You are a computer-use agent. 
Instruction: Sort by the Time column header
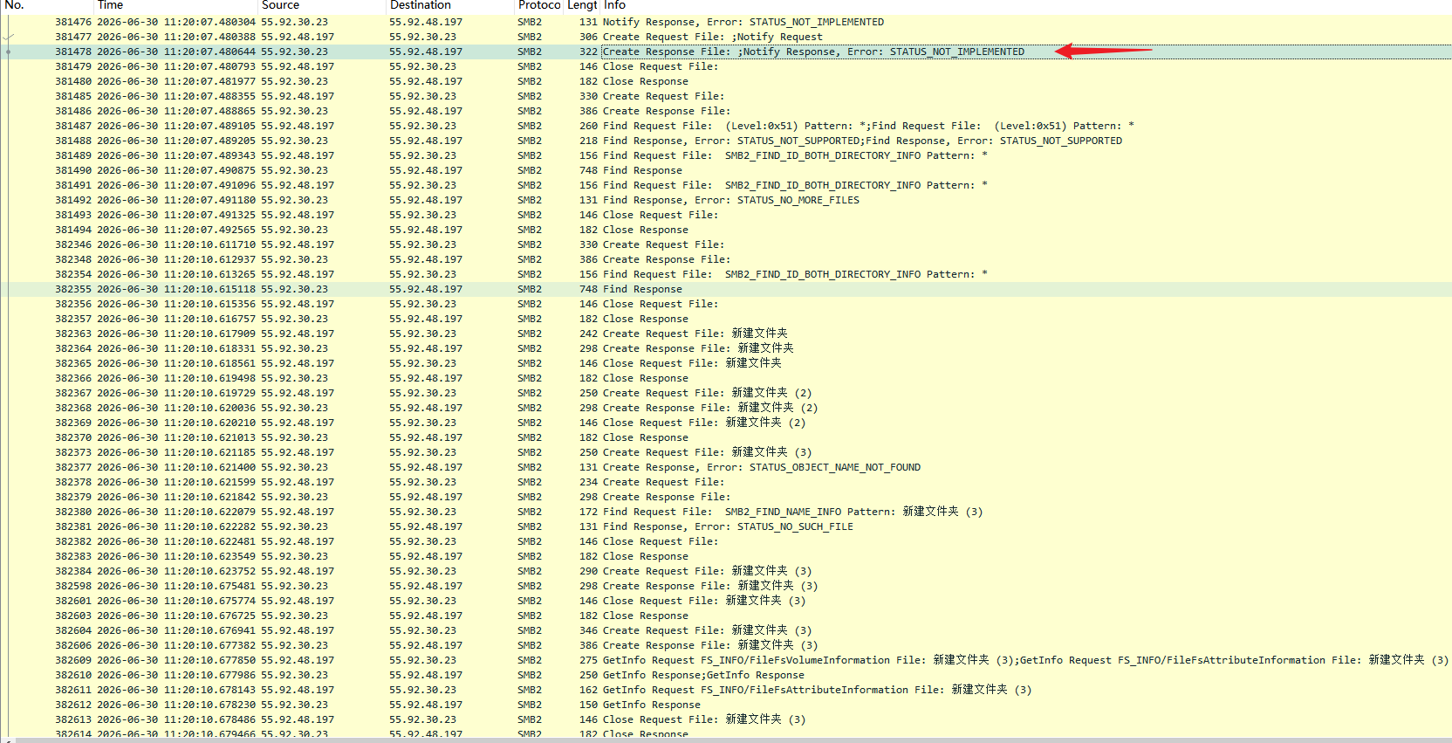(175, 5)
